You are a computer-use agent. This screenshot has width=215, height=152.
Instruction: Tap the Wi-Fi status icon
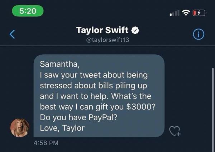pos(186,13)
